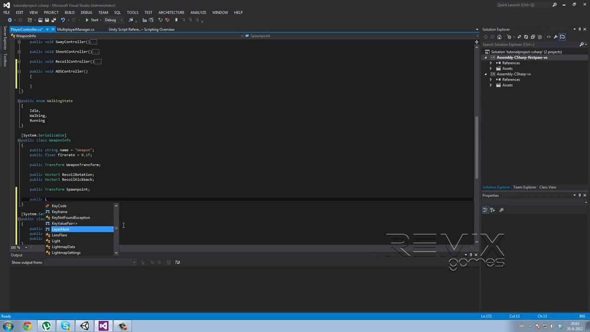Click the IntelliSense list scroll down arrow

point(116,253)
